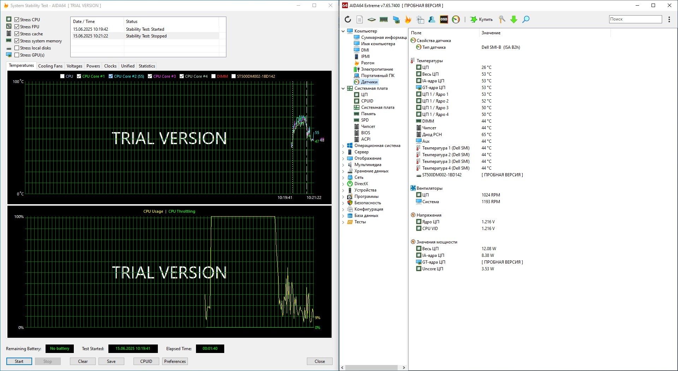Click the magnifier search toolbar icon
The image size is (678, 371).
[526, 19]
